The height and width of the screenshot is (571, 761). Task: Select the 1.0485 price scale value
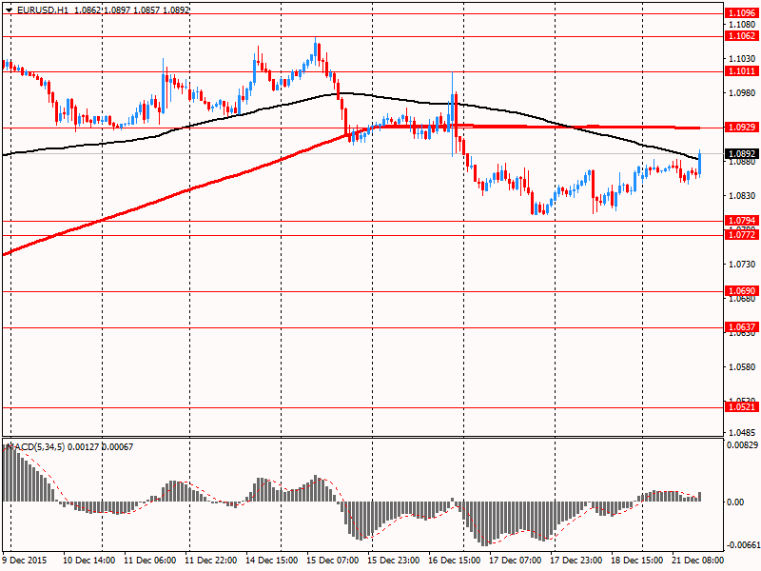click(742, 432)
